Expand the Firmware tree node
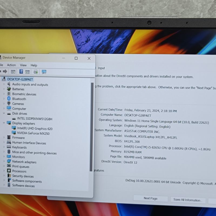Screen dimensions: 216x216 tap(4, 137)
